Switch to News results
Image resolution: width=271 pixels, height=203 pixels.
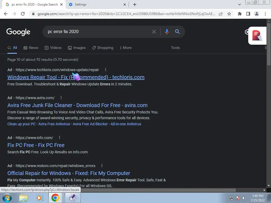pos(31,48)
